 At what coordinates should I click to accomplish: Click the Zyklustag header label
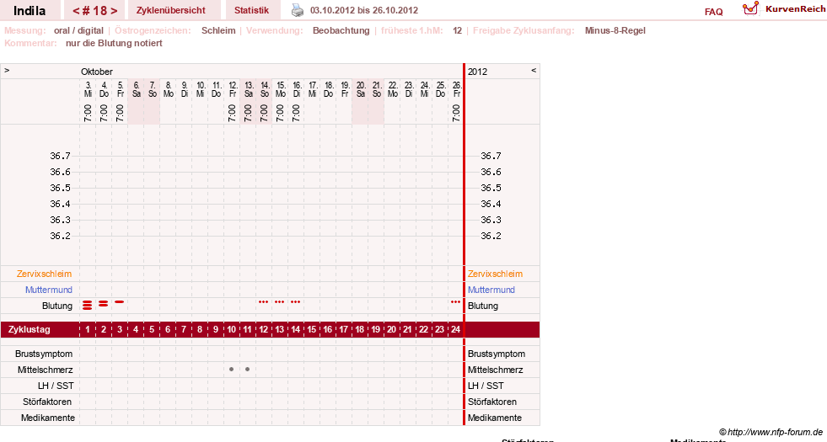pos(30,329)
